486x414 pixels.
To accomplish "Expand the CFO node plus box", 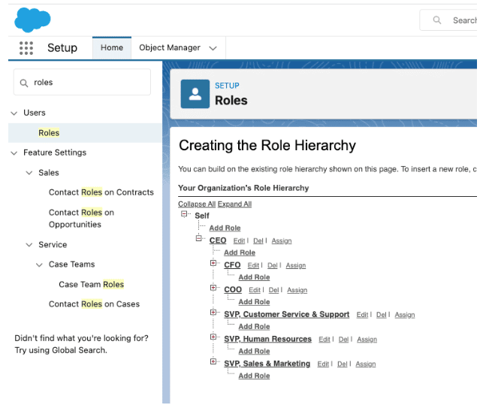I will [x=213, y=263].
